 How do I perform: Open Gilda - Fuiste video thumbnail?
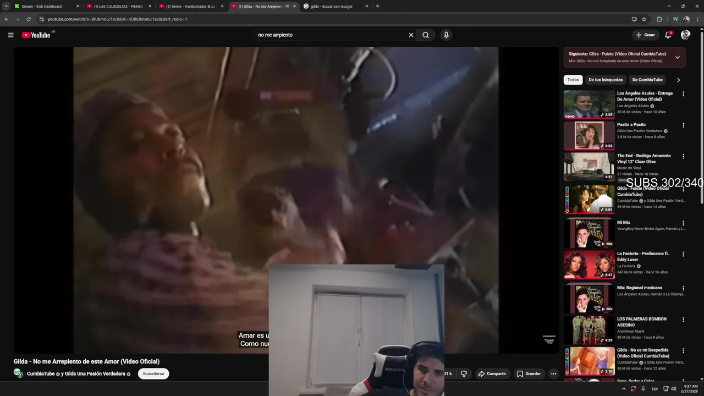589,199
